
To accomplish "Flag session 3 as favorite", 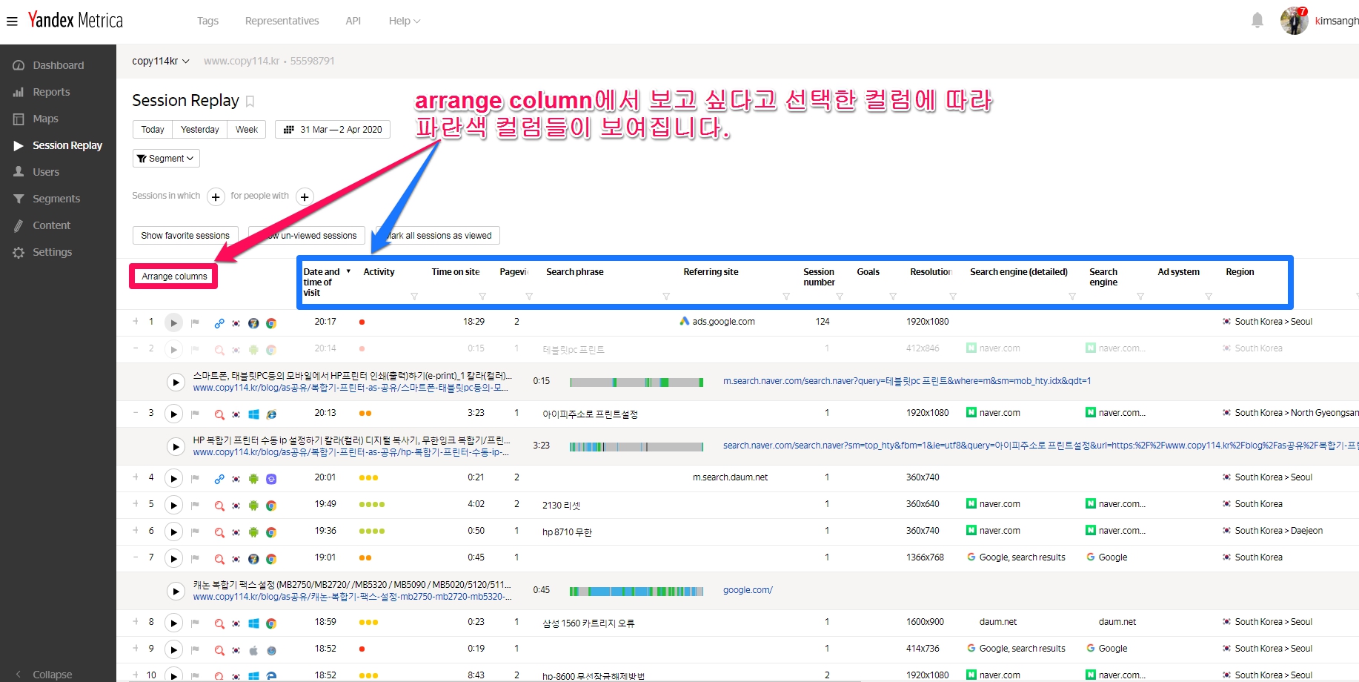I will coord(195,414).
